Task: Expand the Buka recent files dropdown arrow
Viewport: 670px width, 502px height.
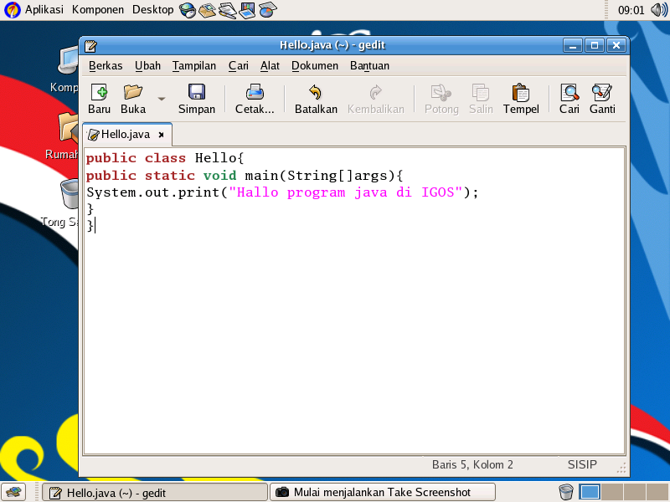Action: coord(162,99)
